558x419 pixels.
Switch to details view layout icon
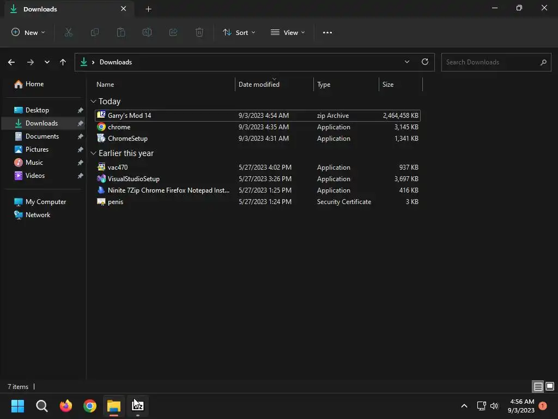538,386
